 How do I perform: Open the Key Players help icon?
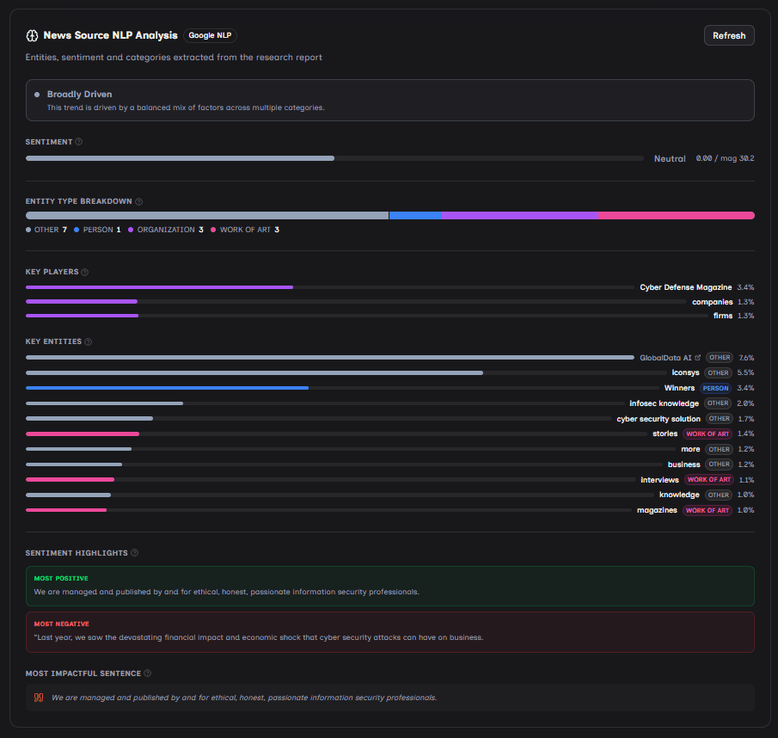coord(85,272)
